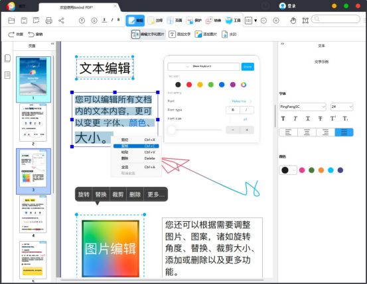The image size is (367, 284).
Task: Click the 恢复 (Redo) button
Action: (15, 34)
